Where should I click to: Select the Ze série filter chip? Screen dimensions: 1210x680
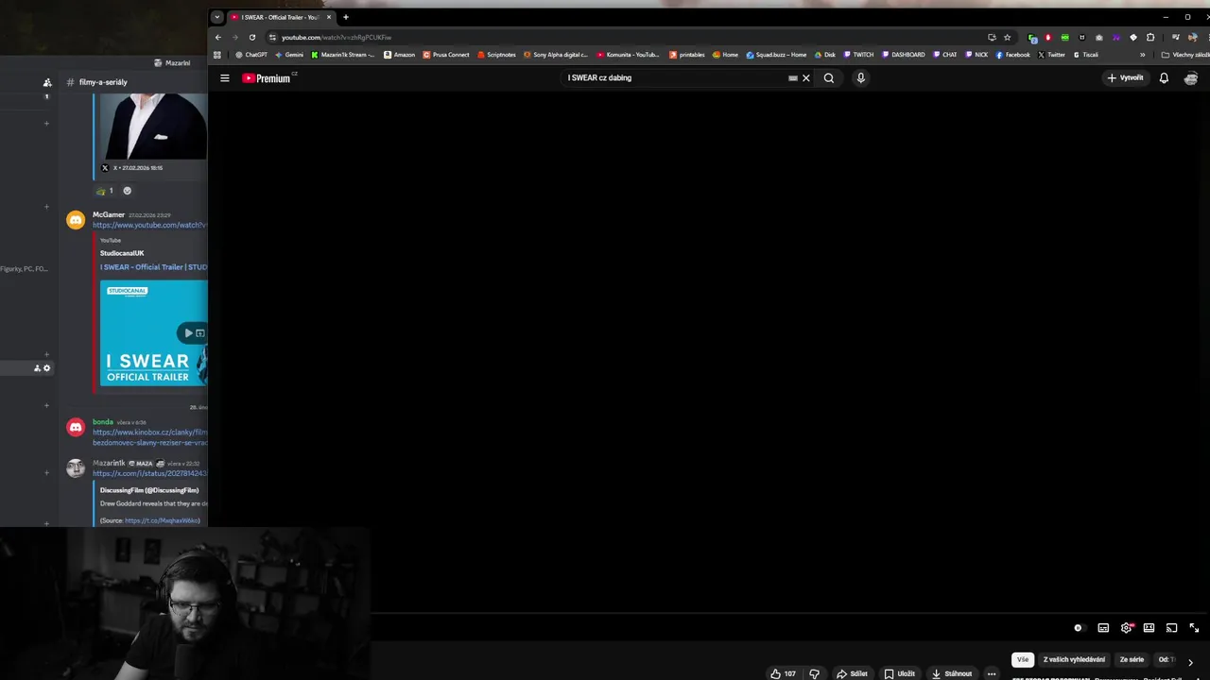tap(1132, 660)
